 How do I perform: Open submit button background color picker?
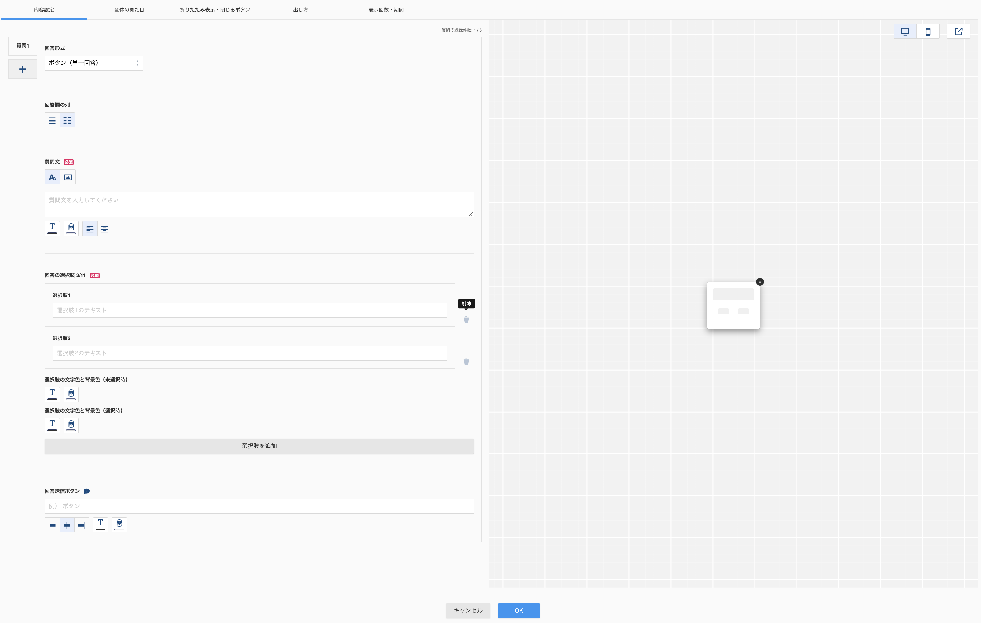119,525
